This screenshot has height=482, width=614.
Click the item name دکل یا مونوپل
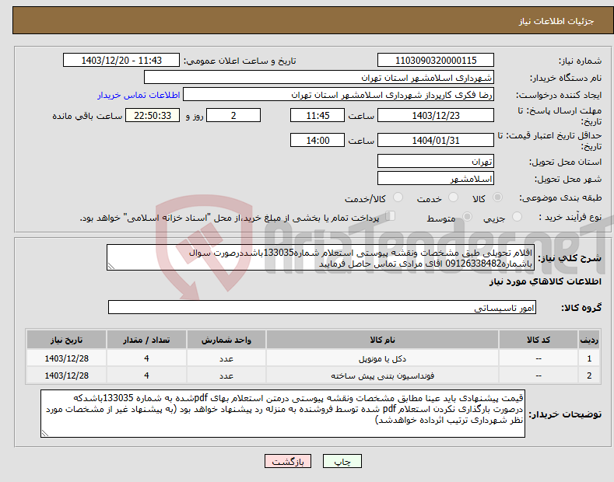tap(382, 358)
